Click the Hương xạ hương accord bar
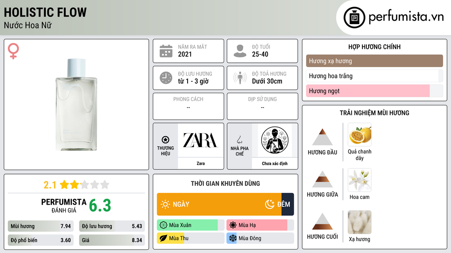The image size is (451, 253). [374, 61]
